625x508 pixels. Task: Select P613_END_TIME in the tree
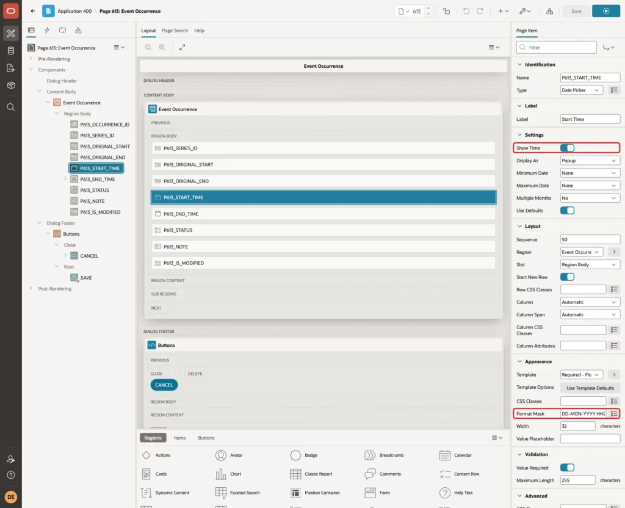pyautogui.click(x=98, y=180)
